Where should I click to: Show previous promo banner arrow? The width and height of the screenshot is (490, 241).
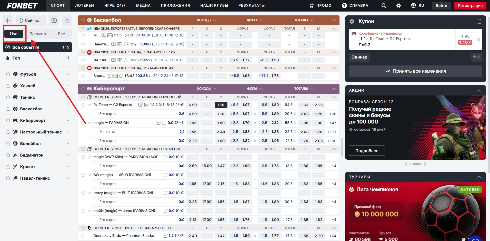406,164
